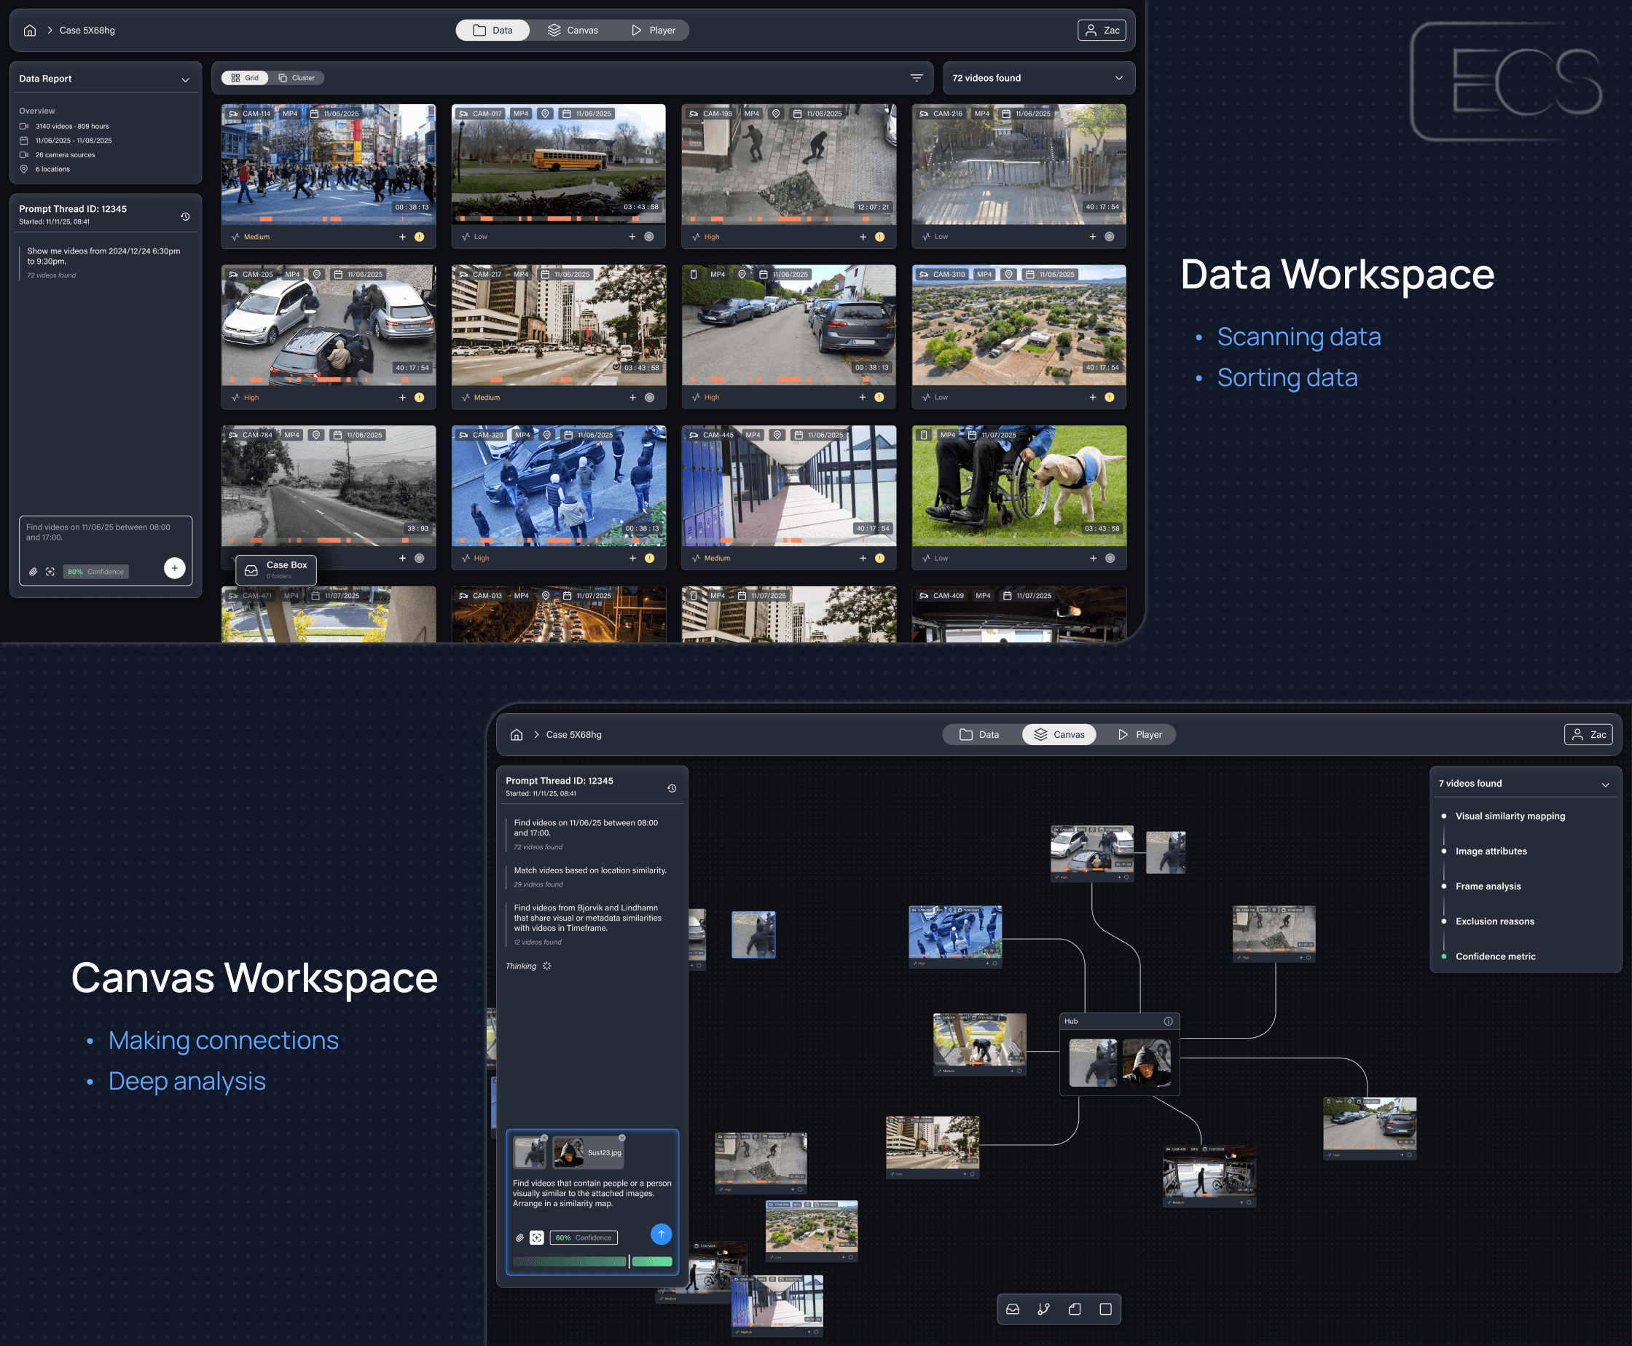Image resolution: width=1632 pixels, height=1346 pixels.
Task: Remove the Sus123.jpg attachment
Action: 622,1138
